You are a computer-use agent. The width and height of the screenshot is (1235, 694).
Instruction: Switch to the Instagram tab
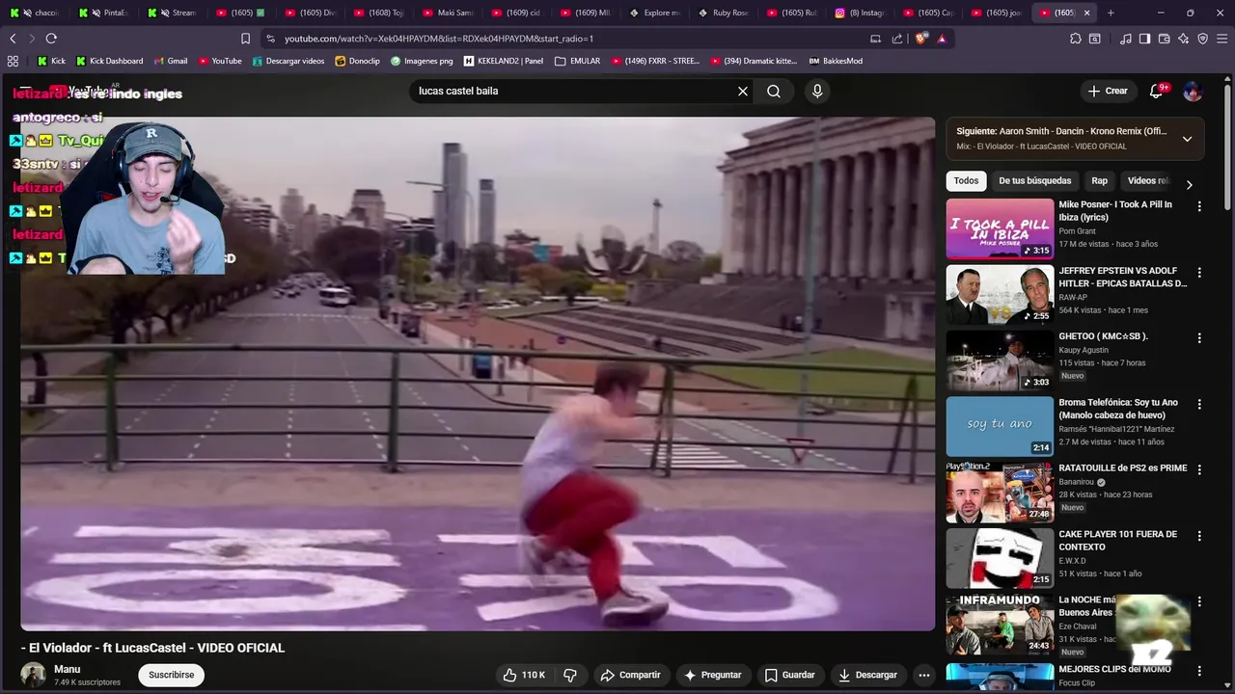[x=861, y=13]
